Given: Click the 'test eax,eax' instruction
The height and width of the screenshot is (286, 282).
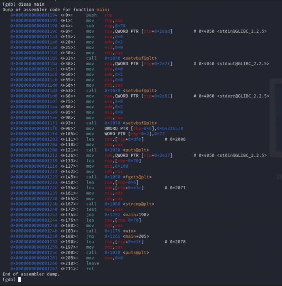Looking at the screenshot, I should 101,209.
